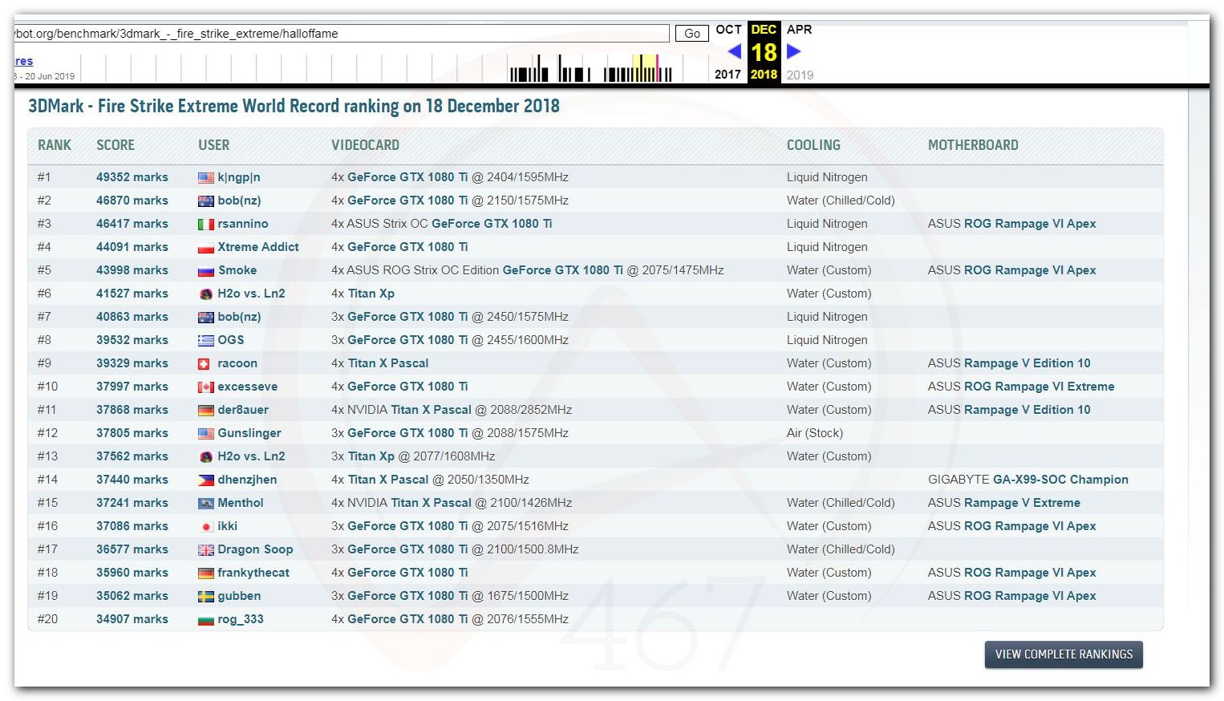Visit the Dragon Soop user profile
Image resolution: width=1224 pixels, height=701 pixels.
(255, 549)
